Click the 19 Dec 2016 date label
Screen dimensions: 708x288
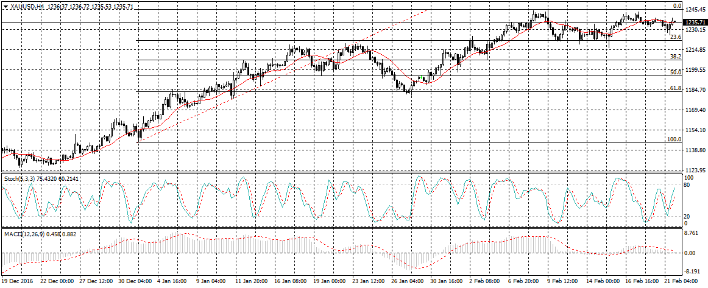click(x=17, y=282)
